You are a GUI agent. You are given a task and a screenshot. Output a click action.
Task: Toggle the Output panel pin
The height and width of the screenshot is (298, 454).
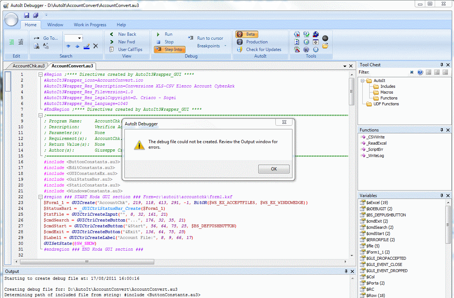tap(346, 271)
